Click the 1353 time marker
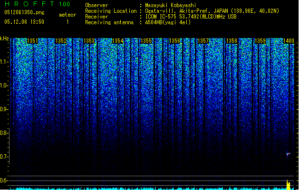This screenshot has width=299, height=190. 89,41
